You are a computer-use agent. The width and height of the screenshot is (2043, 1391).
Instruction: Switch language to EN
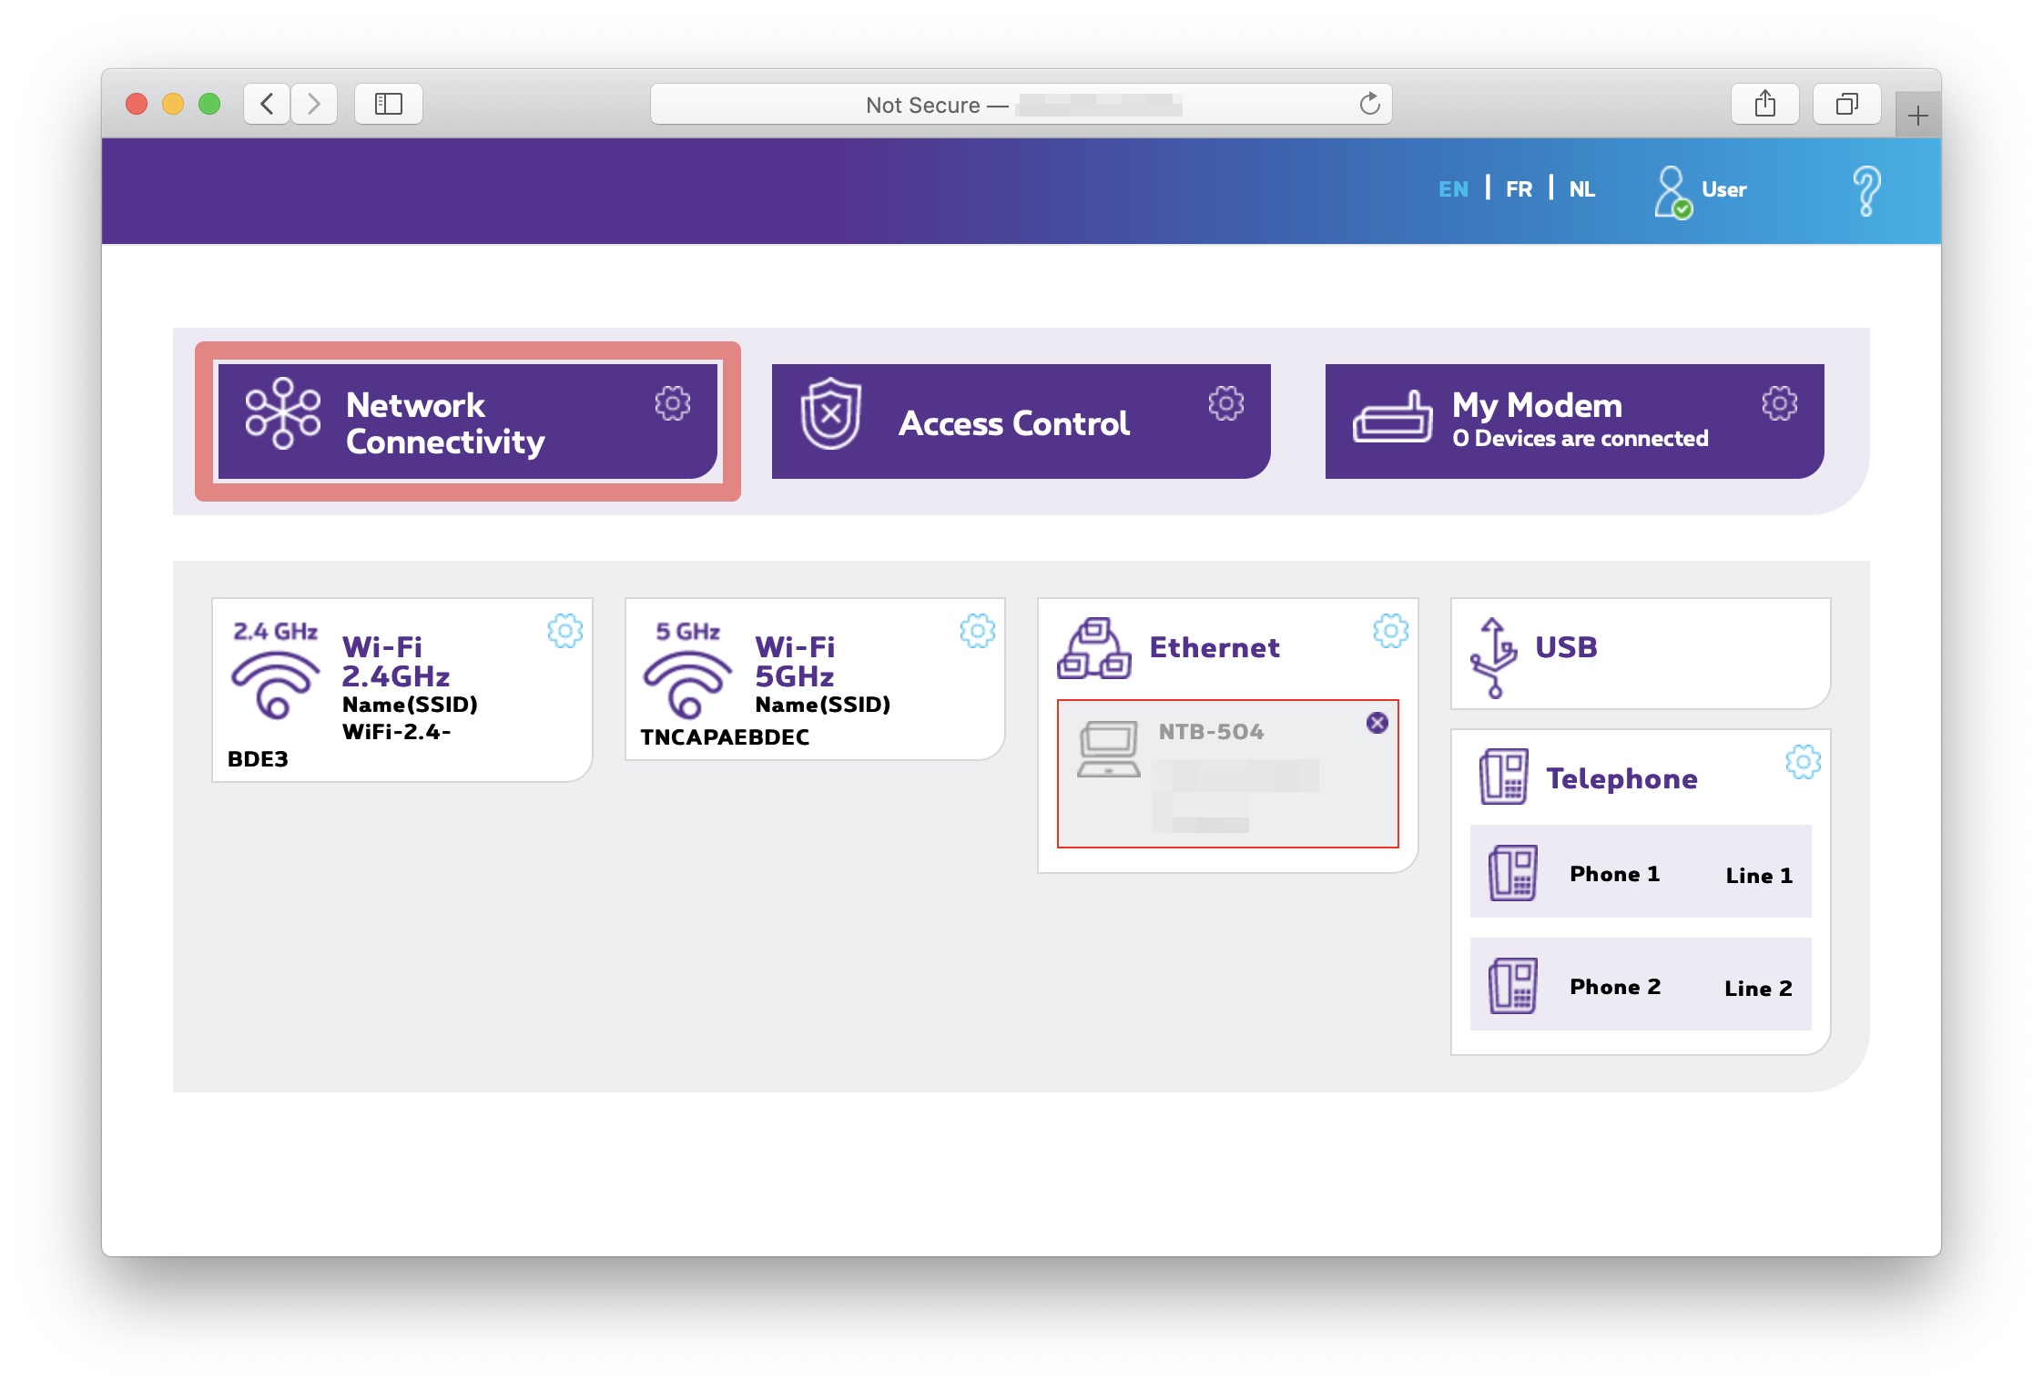(1453, 189)
